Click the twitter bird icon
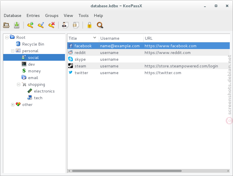This screenshot has height=176, width=233. click(71, 72)
